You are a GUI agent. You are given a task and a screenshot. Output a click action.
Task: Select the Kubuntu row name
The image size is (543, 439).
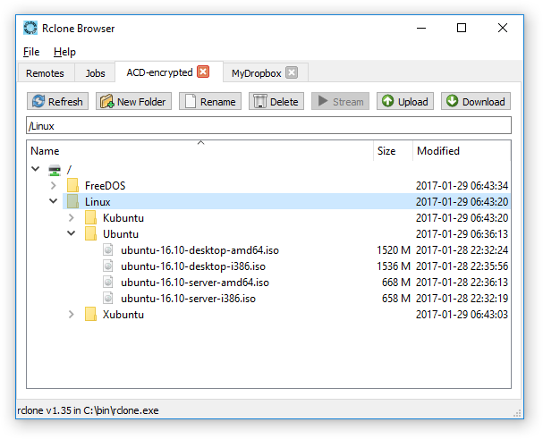(123, 218)
